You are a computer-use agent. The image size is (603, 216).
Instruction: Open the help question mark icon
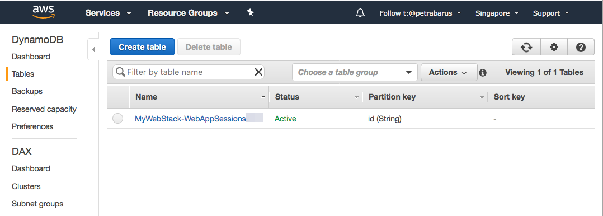581,47
